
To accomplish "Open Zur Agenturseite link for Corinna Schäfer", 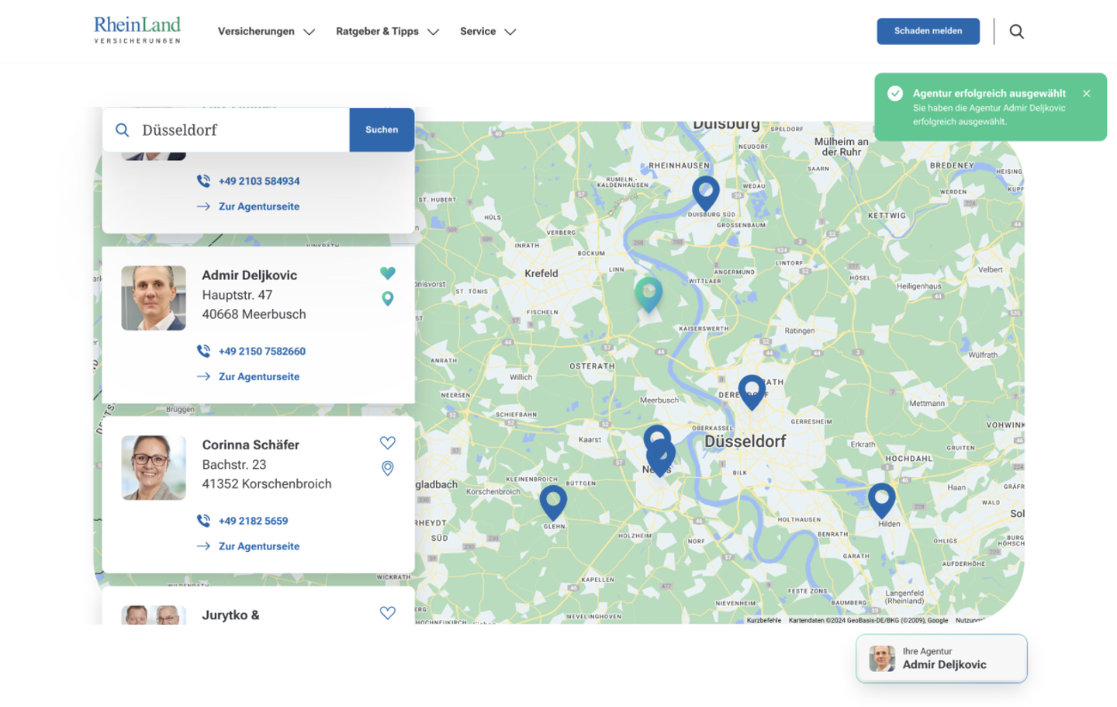I will (259, 546).
